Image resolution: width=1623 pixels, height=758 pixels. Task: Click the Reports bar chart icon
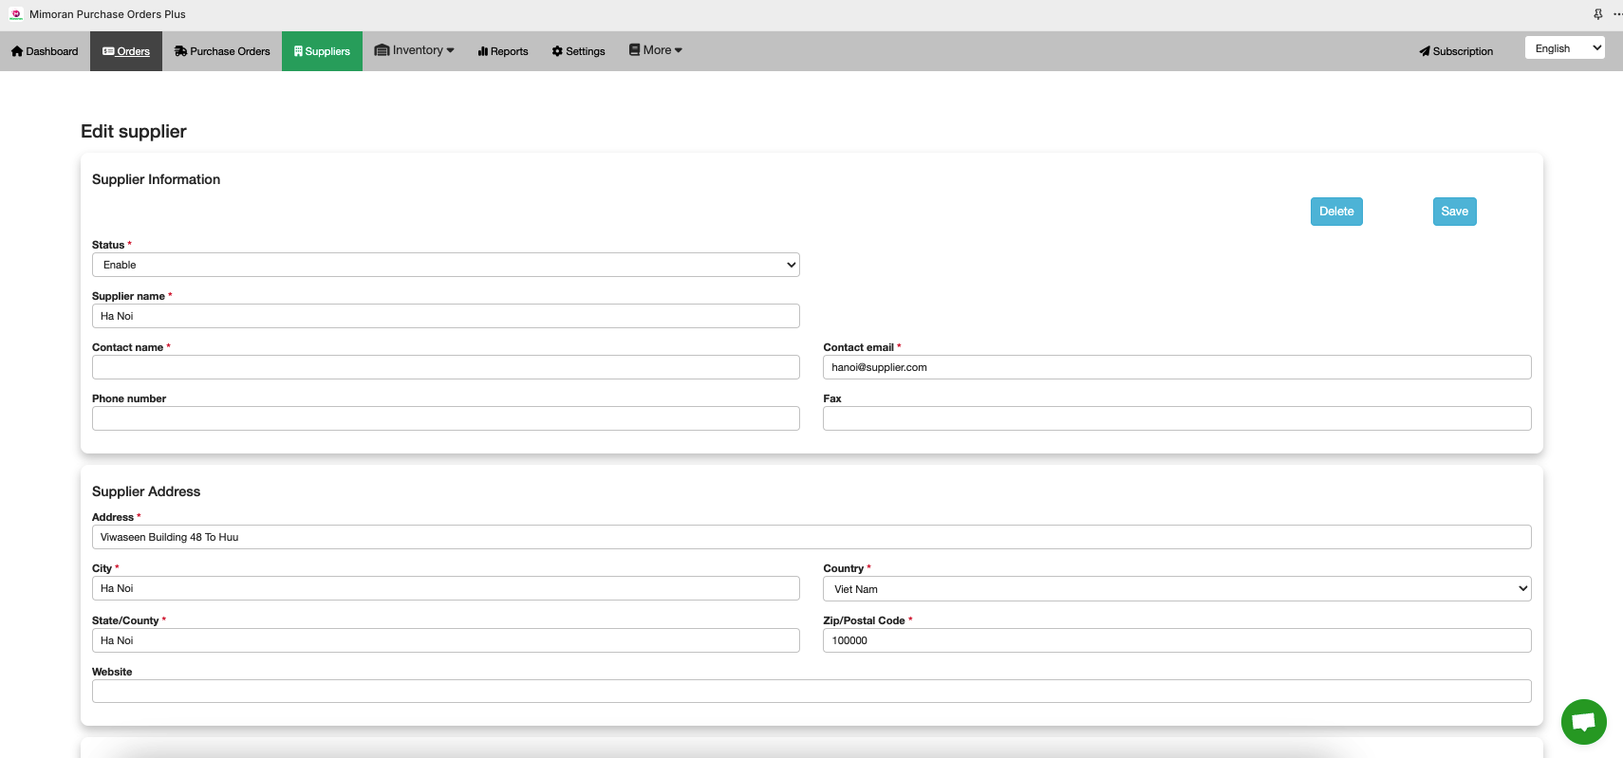pos(483,51)
